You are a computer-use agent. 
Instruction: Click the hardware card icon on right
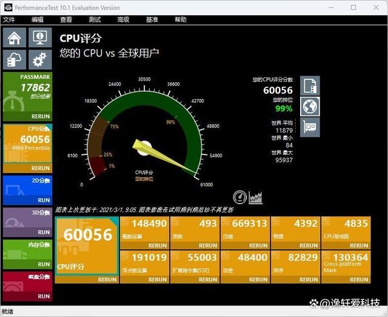[x=310, y=128]
